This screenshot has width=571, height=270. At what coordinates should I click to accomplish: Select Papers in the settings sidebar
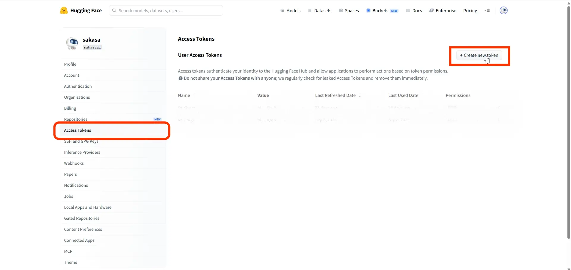(113, 174)
